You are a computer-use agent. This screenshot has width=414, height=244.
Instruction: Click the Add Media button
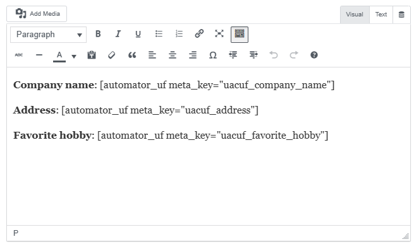[x=37, y=14]
